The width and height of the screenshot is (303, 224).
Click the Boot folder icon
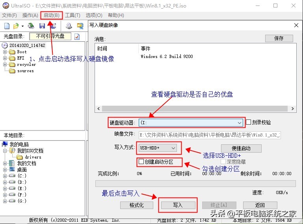pyautogui.click(x=12, y=52)
